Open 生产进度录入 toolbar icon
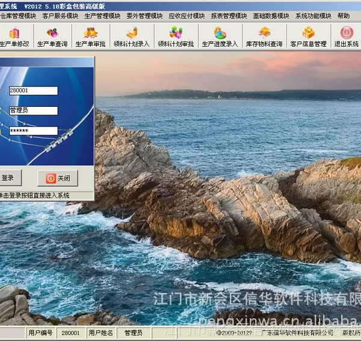Viewport: 361px width, 341px height. click(x=220, y=37)
